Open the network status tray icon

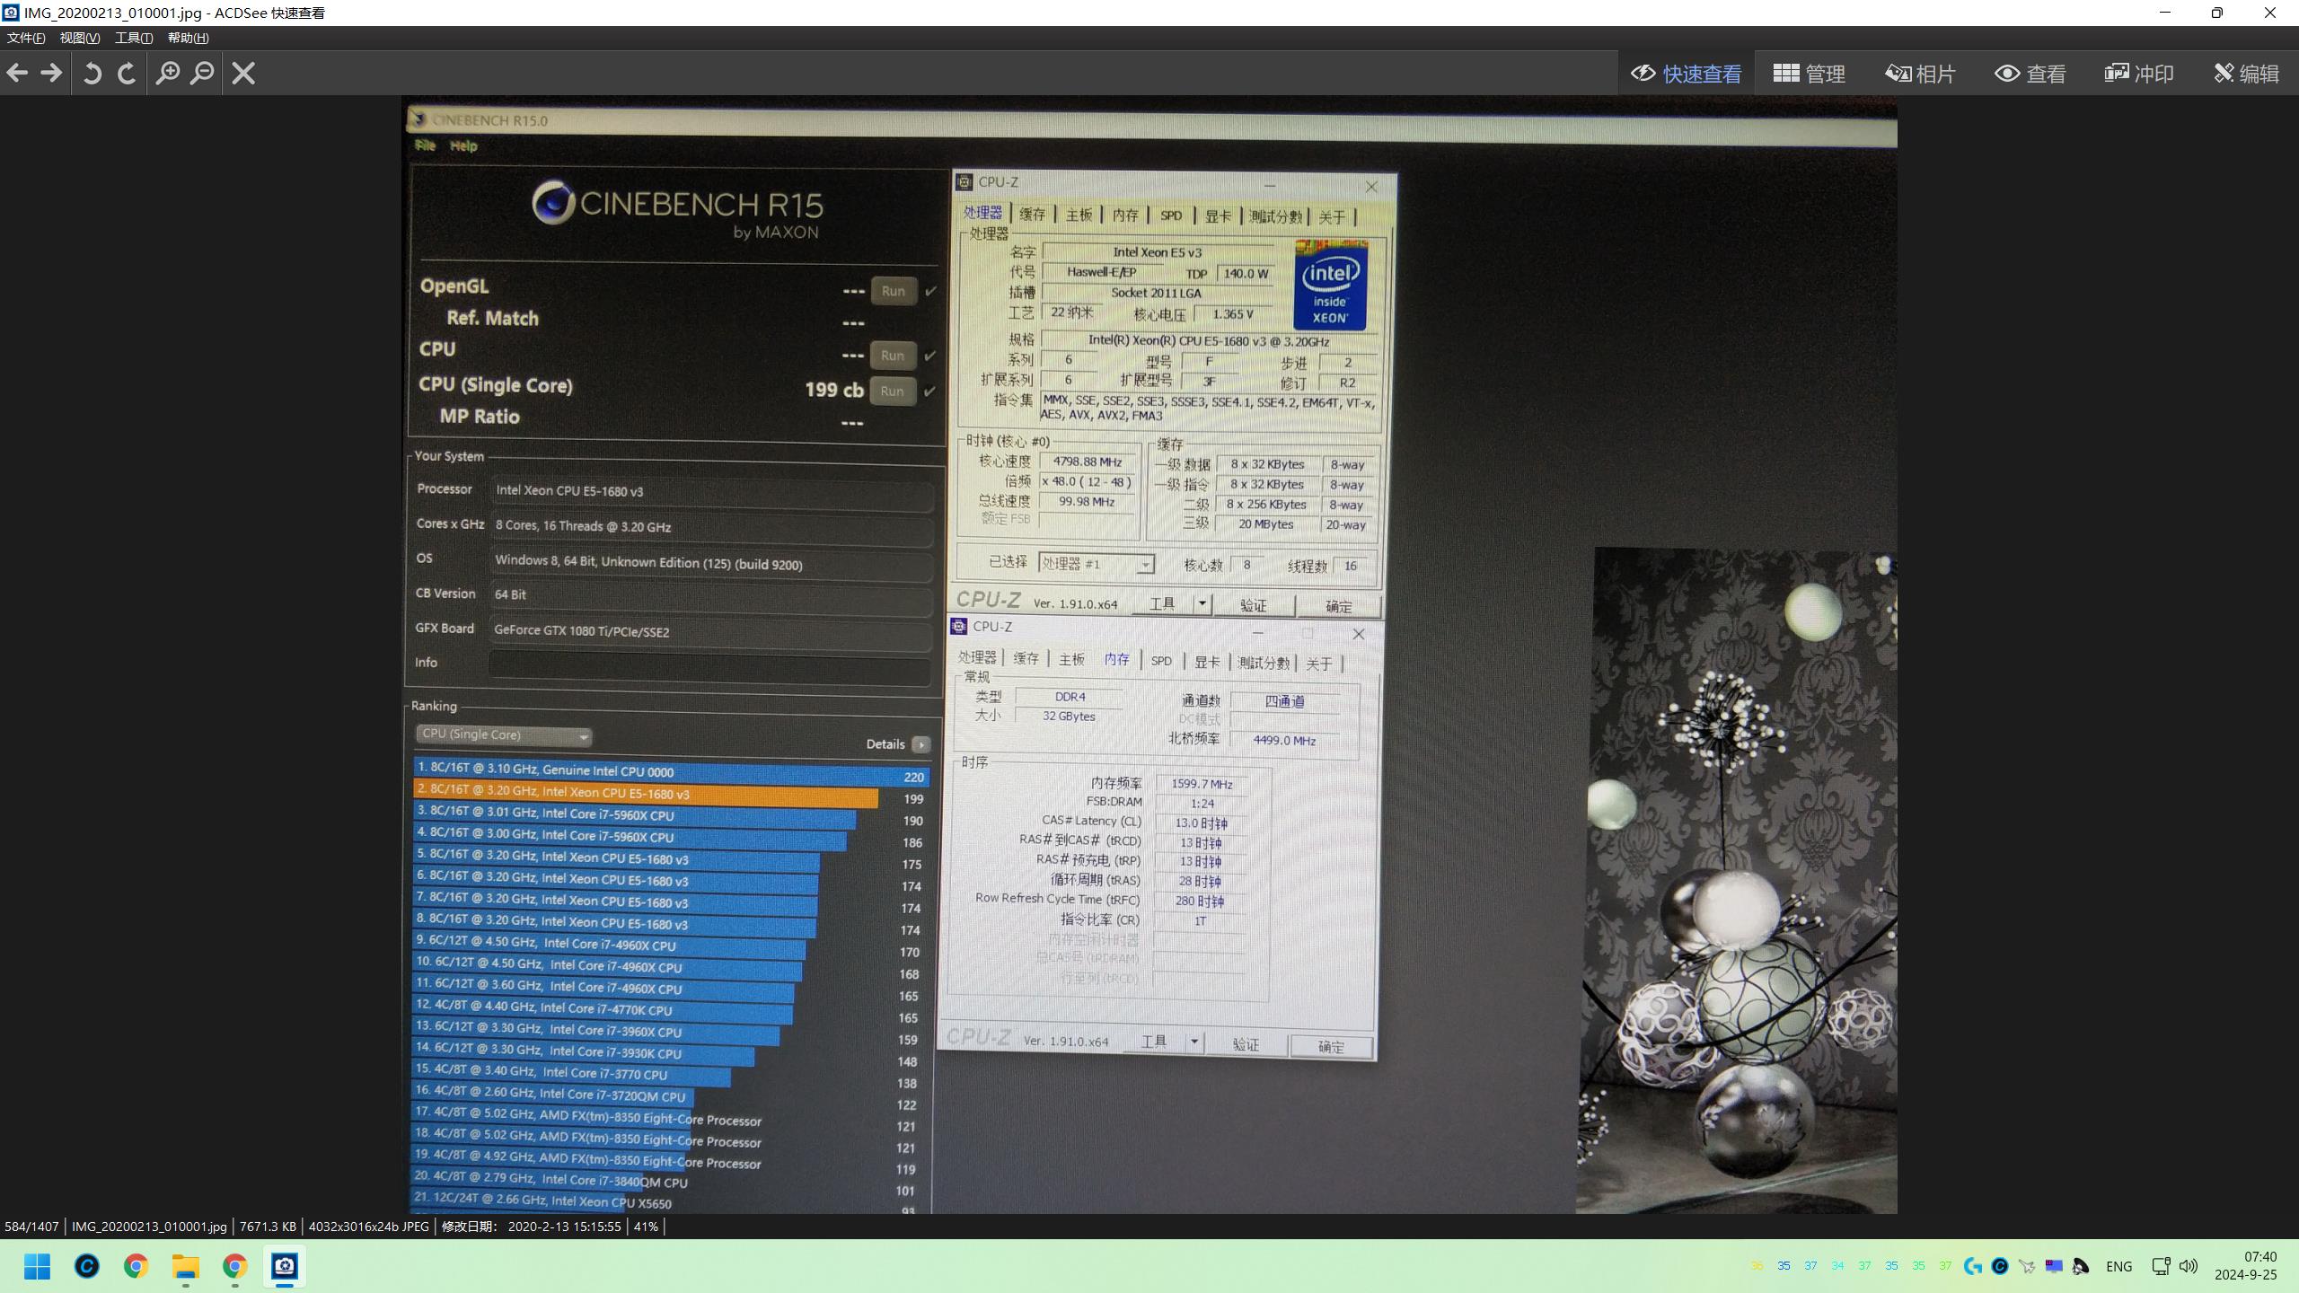2162,1266
